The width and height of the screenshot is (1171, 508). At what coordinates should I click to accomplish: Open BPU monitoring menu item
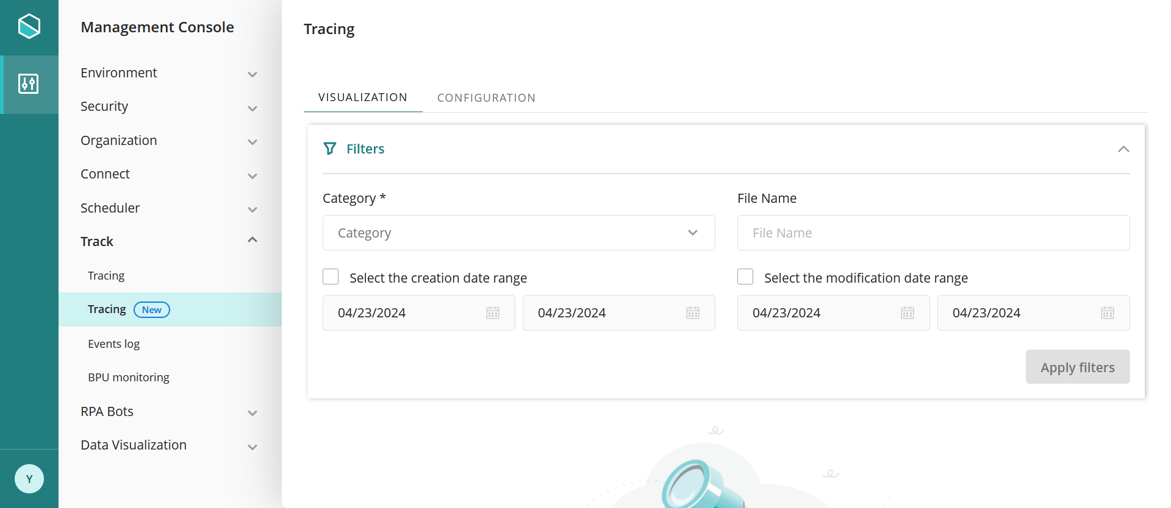tap(170, 378)
